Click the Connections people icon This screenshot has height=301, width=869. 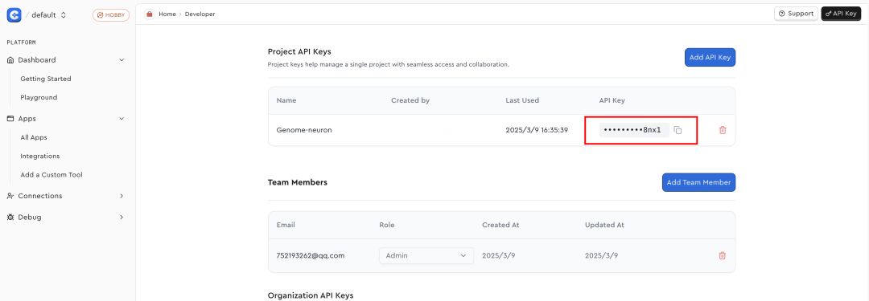tap(10, 196)
